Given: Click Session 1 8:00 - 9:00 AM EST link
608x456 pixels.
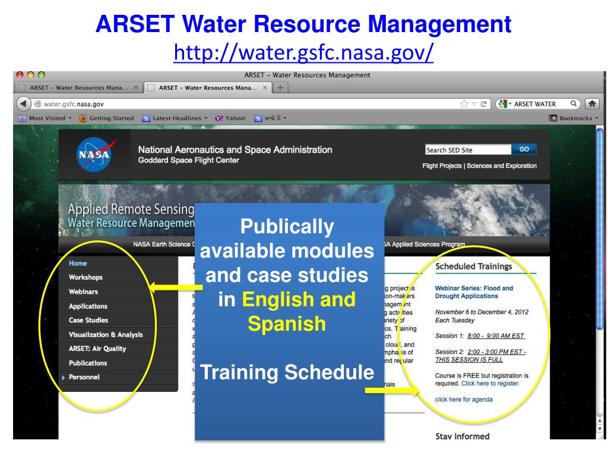Looking at the screenshot, I should tap(496, 336).
